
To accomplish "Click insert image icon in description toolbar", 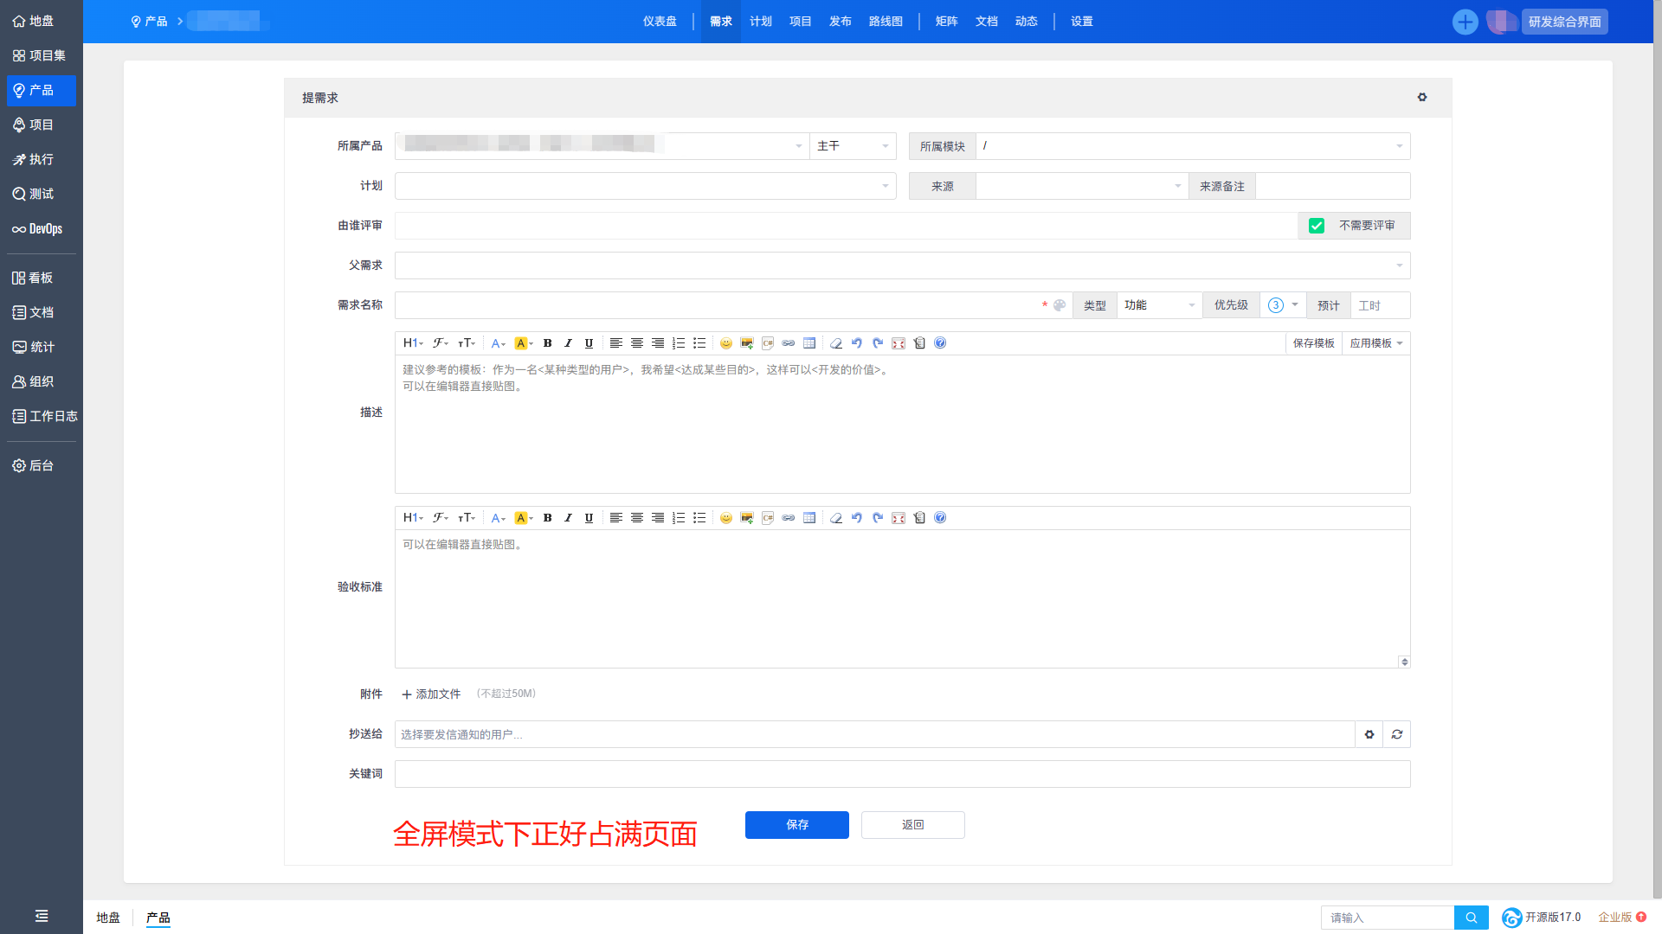I will (746, 343).
